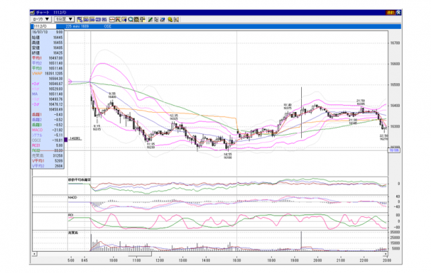
Task: Click the magnifier zoom icon
Action: (131, 19)
